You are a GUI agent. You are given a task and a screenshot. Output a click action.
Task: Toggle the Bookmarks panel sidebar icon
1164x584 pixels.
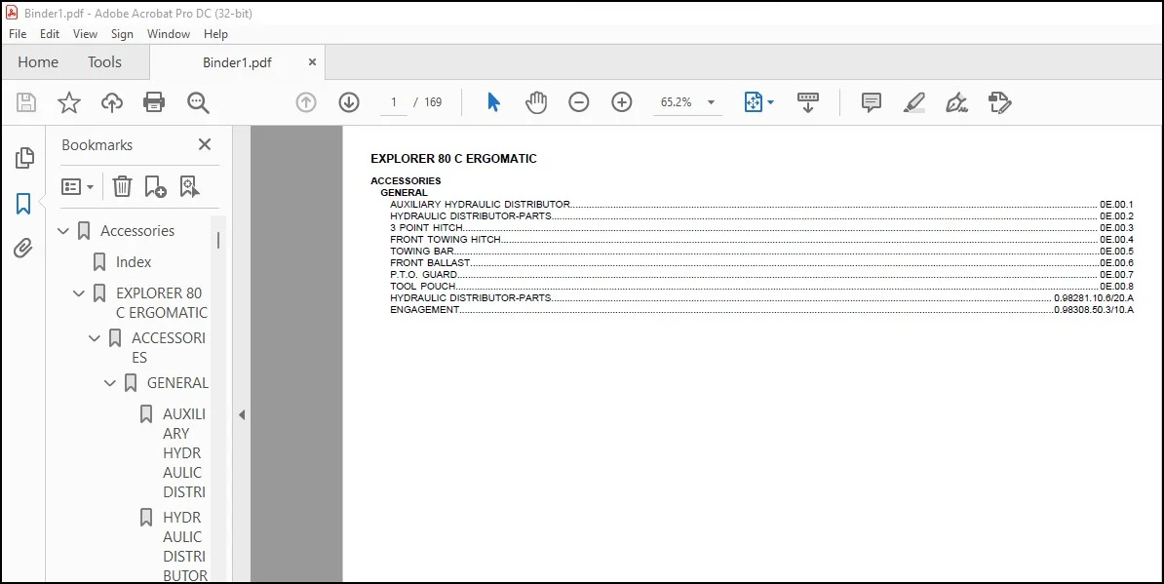23,204
